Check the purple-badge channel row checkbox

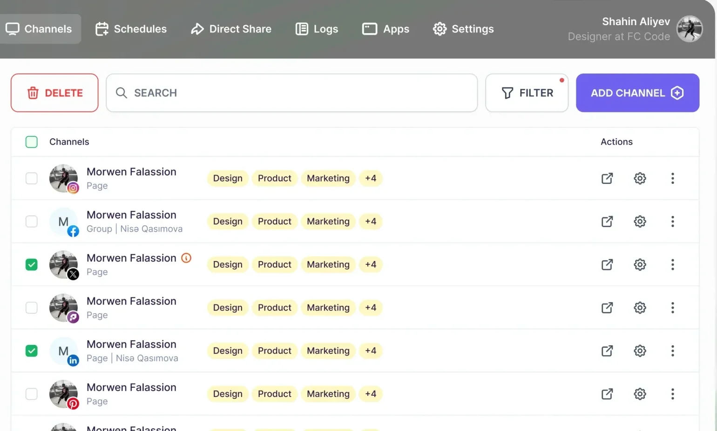point(32,308)
